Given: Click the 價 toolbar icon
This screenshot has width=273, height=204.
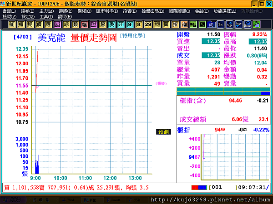Looking at the screenshot, I should click(39, 24).
